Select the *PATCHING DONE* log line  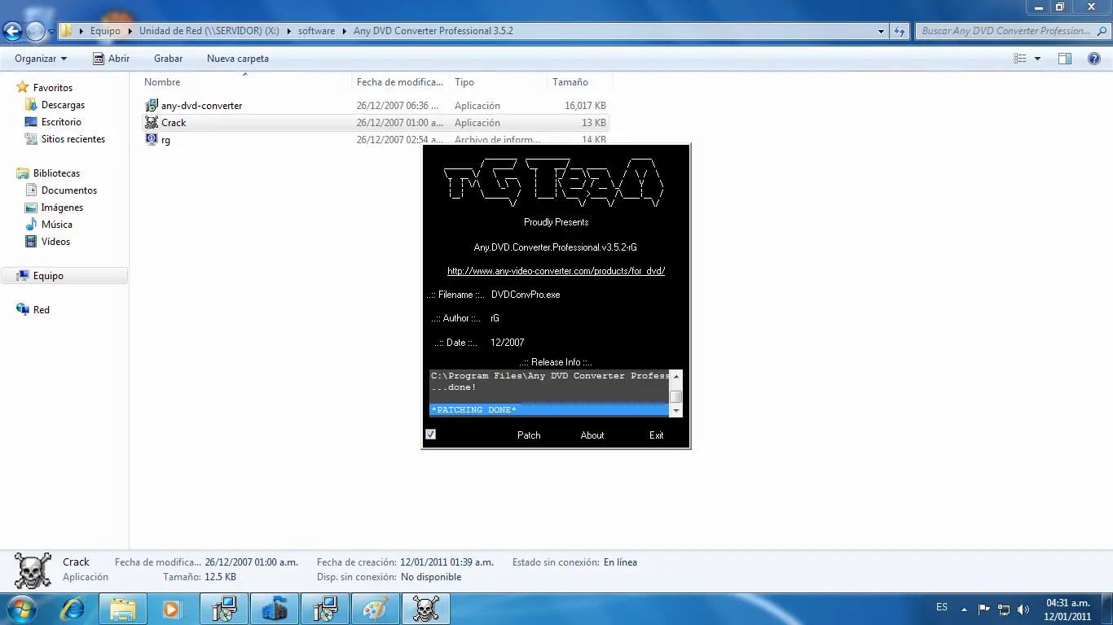pyautogui.click(x=549, y=410)
